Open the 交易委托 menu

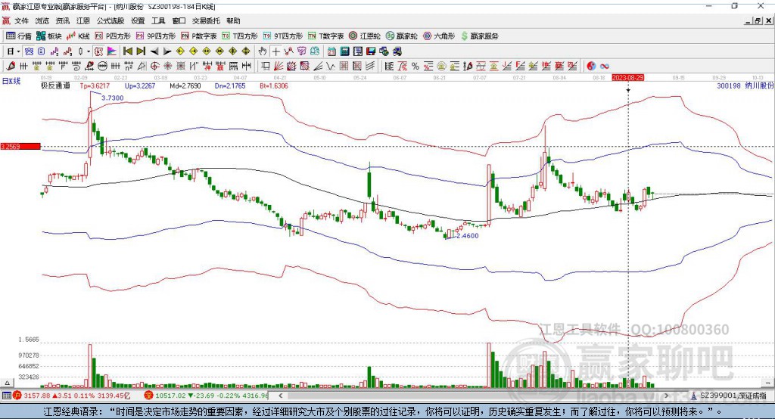[x=206, y=20]
